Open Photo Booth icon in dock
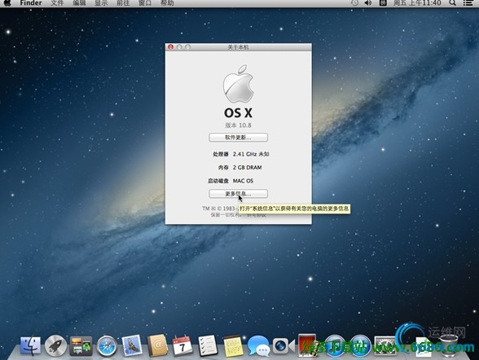The width and height of the screenshot is (479, 360). (307, 345)
